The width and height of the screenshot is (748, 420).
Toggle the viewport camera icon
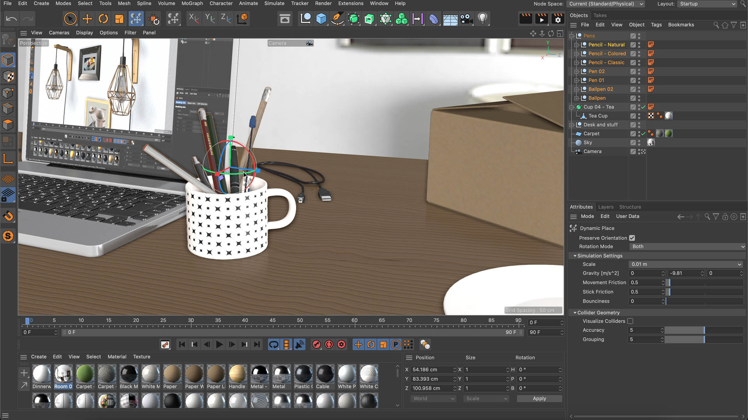click(309, 43)
